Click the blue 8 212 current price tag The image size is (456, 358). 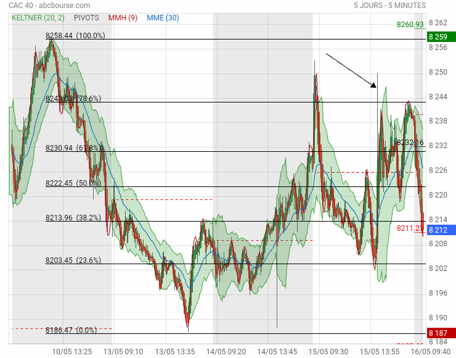click(441, 230)
